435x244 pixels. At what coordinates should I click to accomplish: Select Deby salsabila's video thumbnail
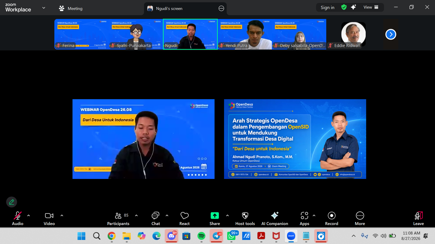pos(299,34)
